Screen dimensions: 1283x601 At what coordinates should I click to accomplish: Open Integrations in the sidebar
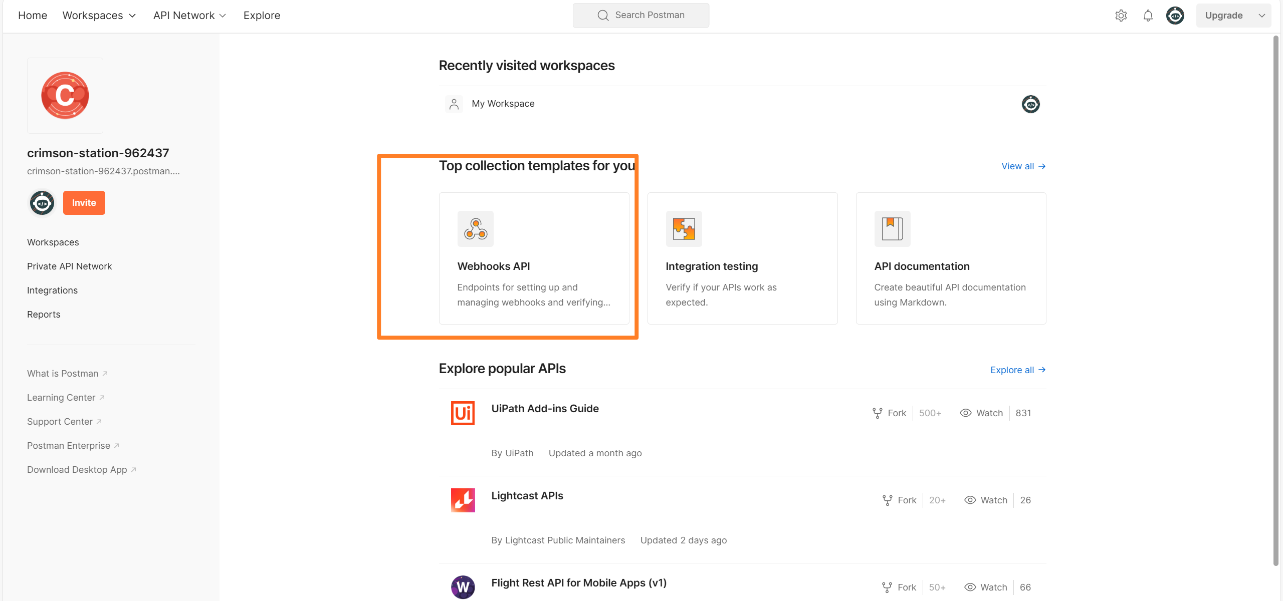tap(52, 290)
